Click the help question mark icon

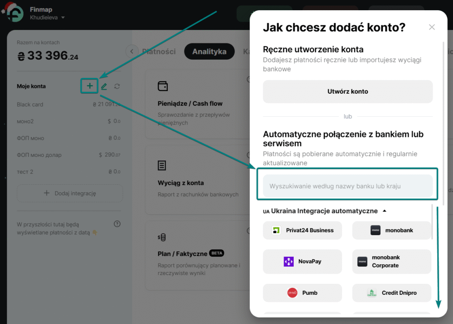coord(117,224)
